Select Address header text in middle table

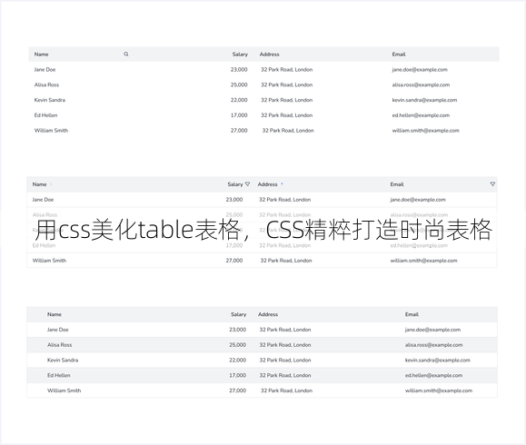[x=267, y=184]
